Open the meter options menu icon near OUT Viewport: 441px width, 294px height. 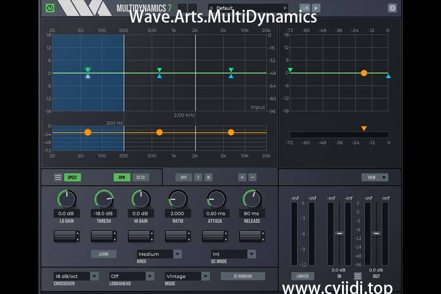pos(358,276)
